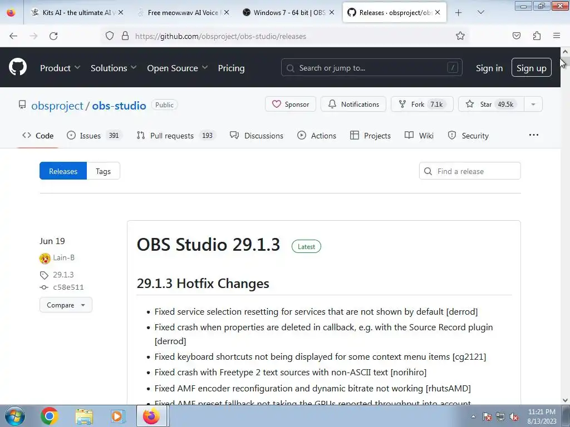Click the Firefox taskbar icon
This screenshot has height=427, width=570.
[x=151, y=416]
